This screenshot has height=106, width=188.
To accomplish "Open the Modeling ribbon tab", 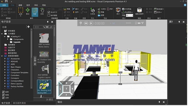I will [x=20, y=5].
